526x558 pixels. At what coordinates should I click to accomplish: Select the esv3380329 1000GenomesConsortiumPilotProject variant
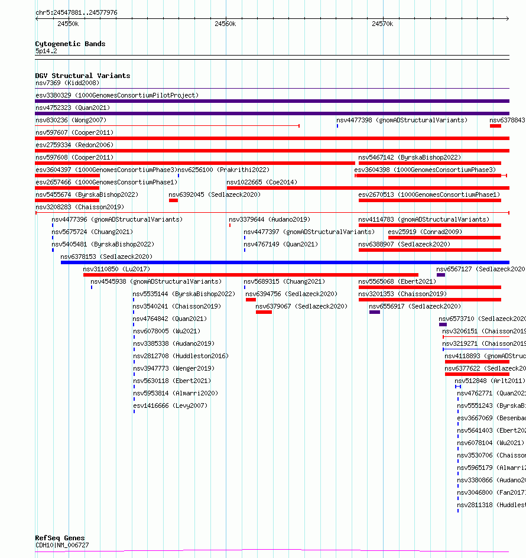[117, 95]
